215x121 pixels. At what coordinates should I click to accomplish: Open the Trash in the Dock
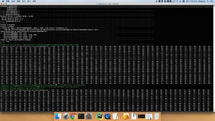pyautogui.click(x=157, y=116)
